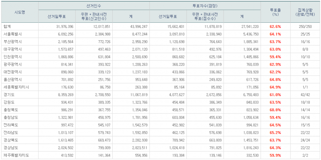Click the 합계 turnout value 62.6%
321x160 pixels.
click(x=275, y=27)
